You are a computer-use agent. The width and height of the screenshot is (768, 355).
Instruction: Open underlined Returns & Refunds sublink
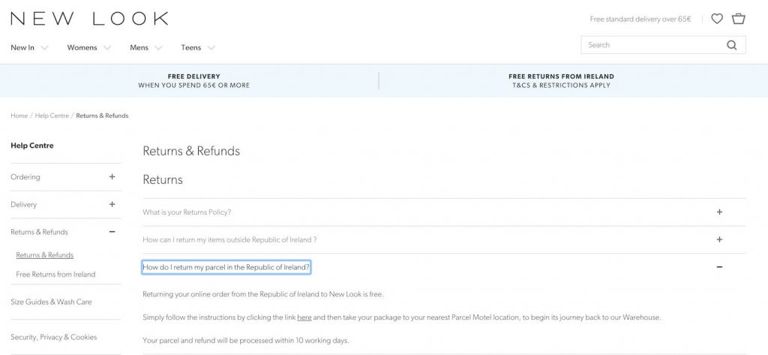(44, 255)
